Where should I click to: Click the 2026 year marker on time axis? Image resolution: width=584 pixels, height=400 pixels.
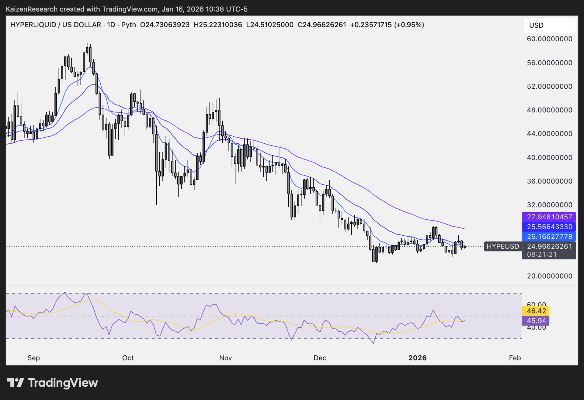417,358
